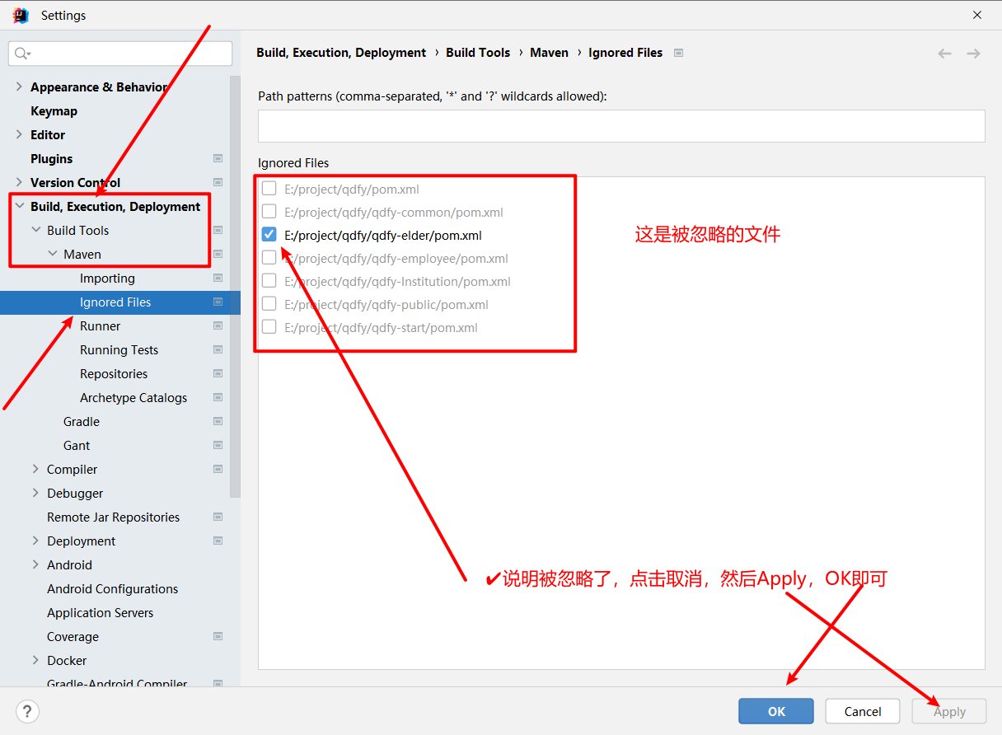1002x735 pixels.
Task: Click the forward navigation arrow
Action: (973, 53)
